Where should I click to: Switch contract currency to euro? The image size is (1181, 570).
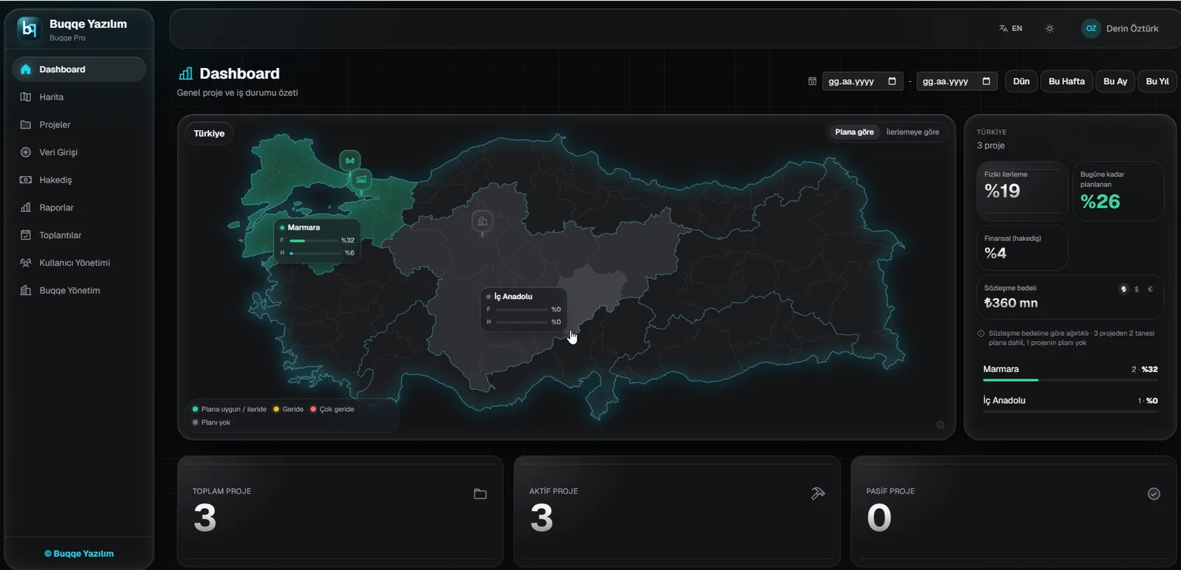pos(1150,289)
